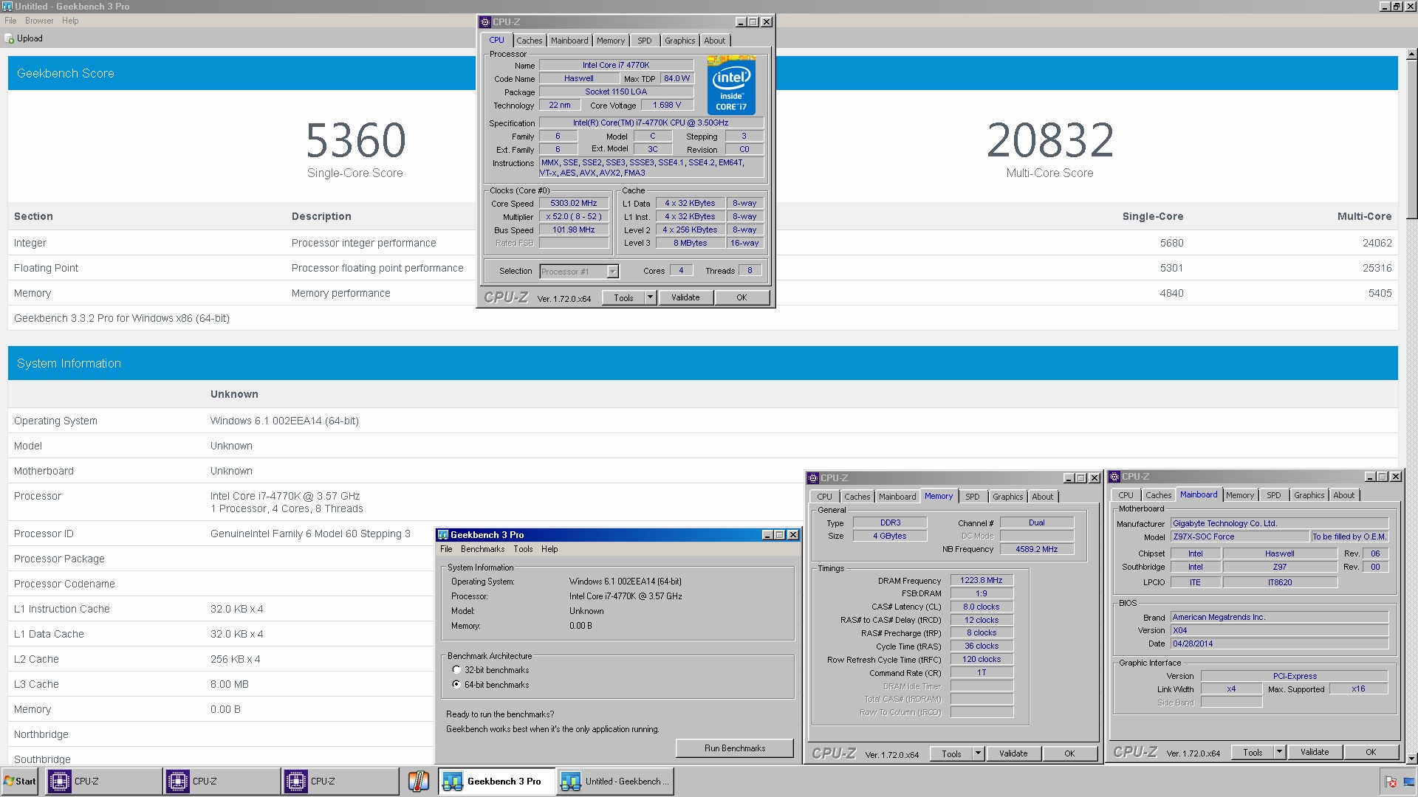Image resolution: width=1418 pixels, height=797 pixels.
Task: Open the Help menu in the main Geekbench window
Action: pos(70,21)
